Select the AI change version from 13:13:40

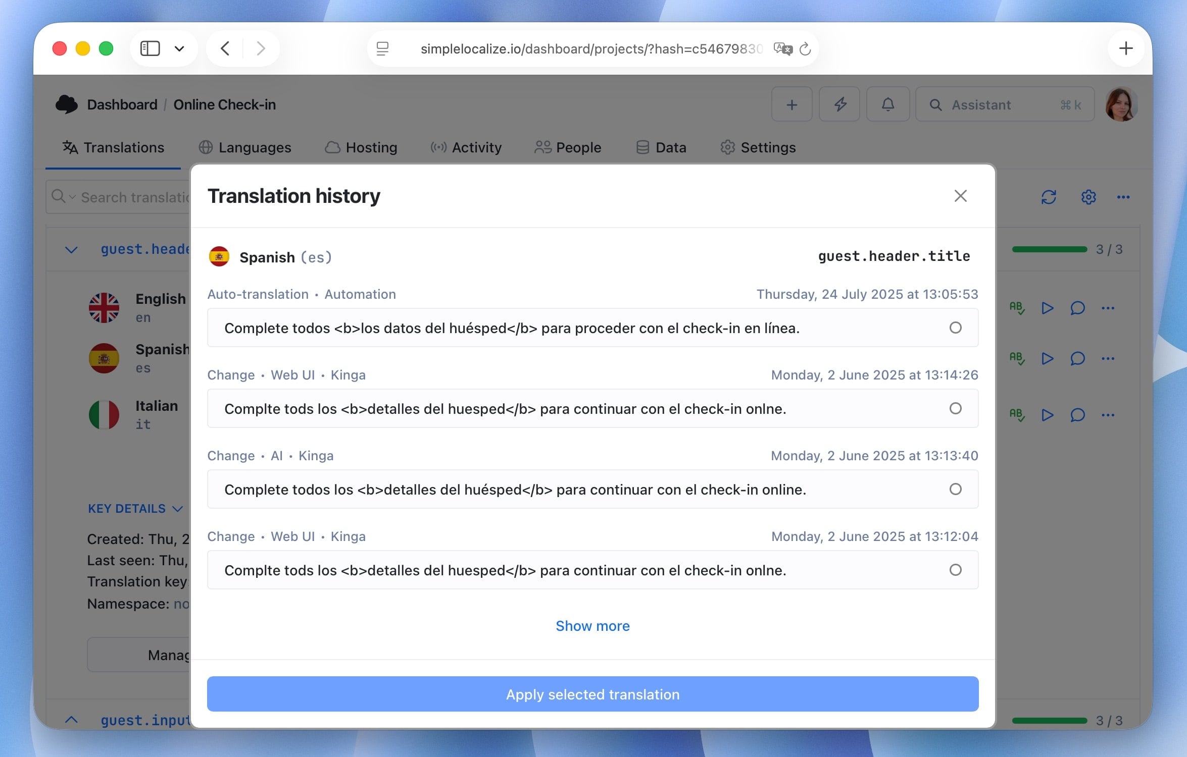click(955, 489)
